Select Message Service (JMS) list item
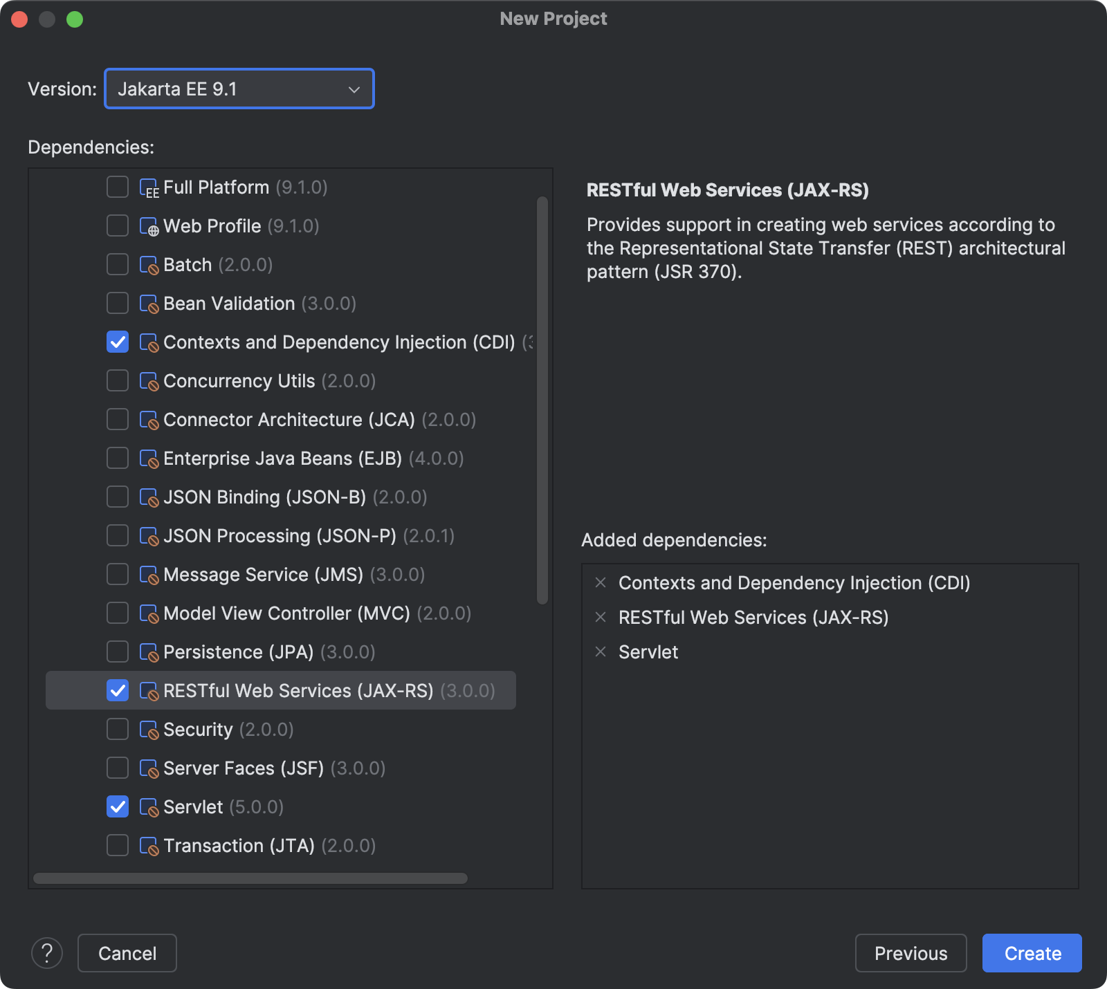Screen dimensions: 1107x989 coord(263,575)
